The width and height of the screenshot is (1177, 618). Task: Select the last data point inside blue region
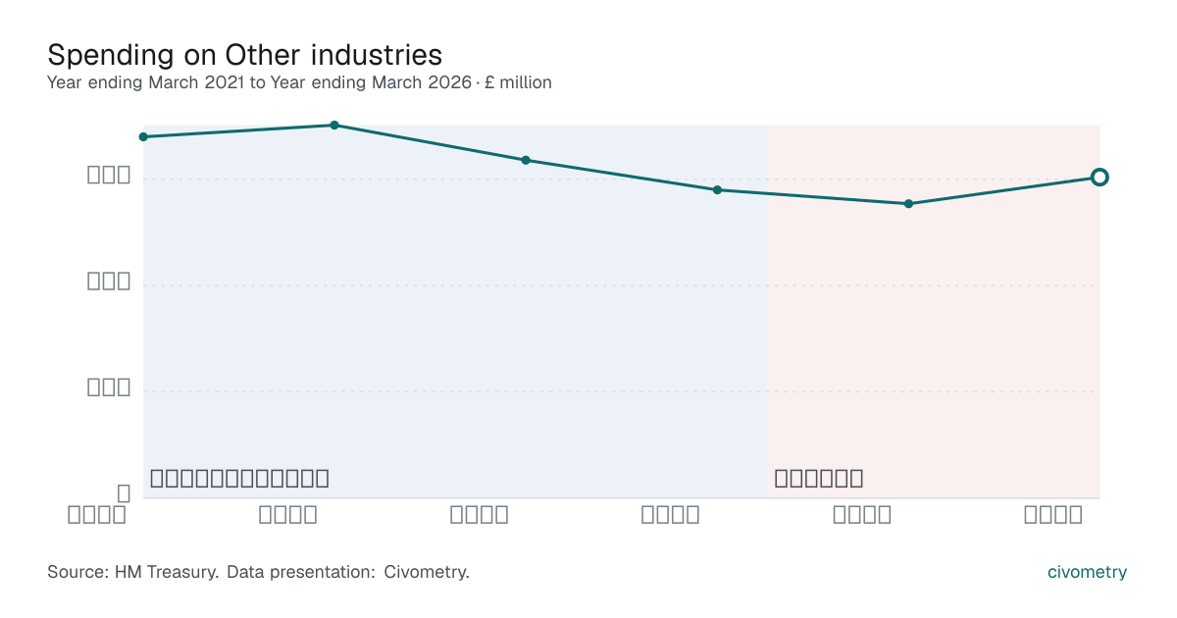[x=717, y=189]
